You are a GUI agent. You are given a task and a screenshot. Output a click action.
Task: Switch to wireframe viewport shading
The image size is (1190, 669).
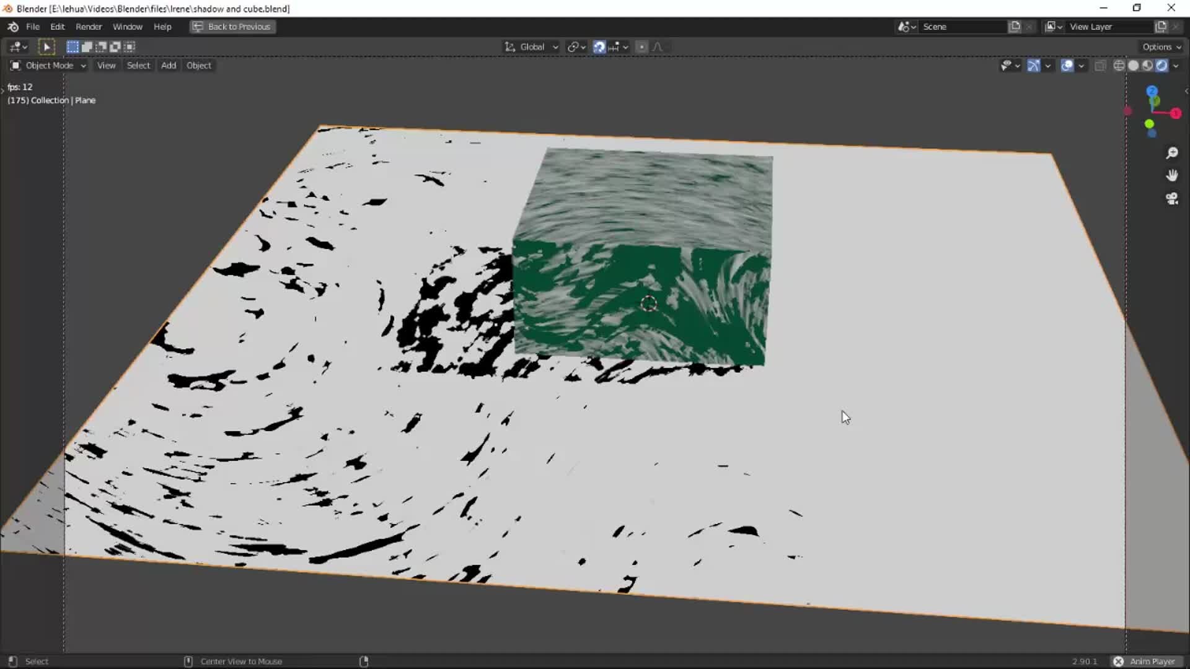1119,66
